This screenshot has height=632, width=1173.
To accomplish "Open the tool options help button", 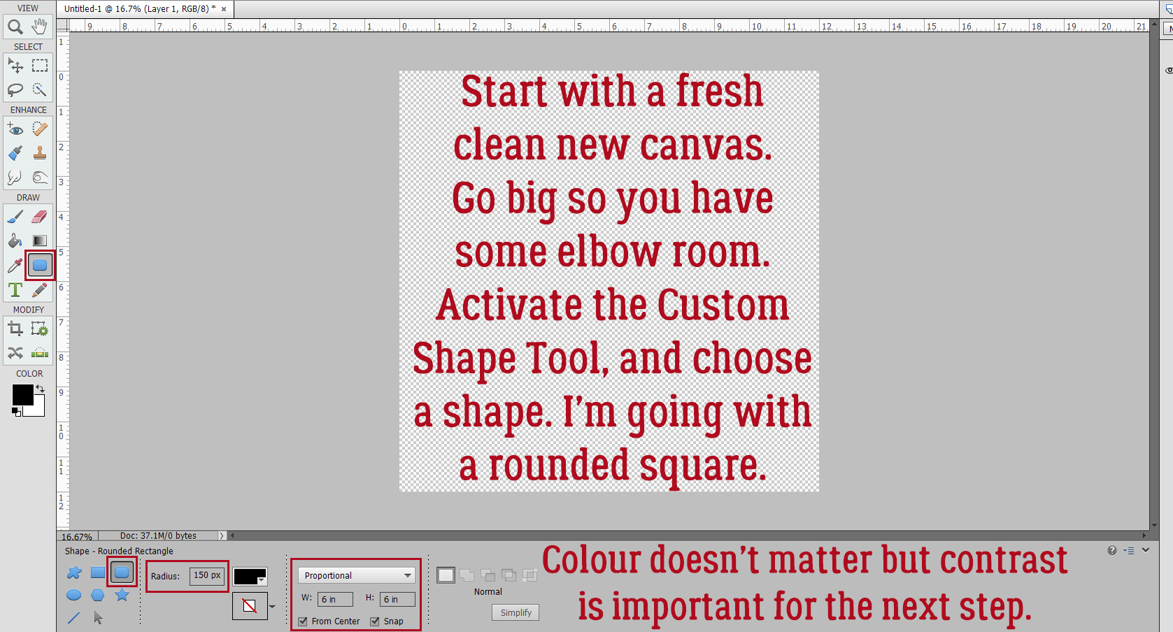I will click(x=1112, y=551).
